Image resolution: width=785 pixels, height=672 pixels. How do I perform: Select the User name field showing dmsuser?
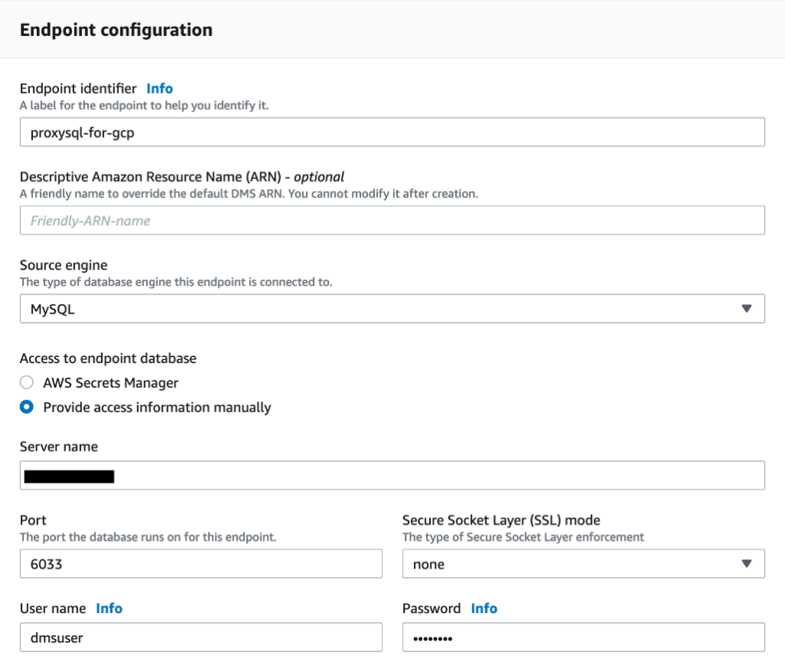(x=201, y=637)
